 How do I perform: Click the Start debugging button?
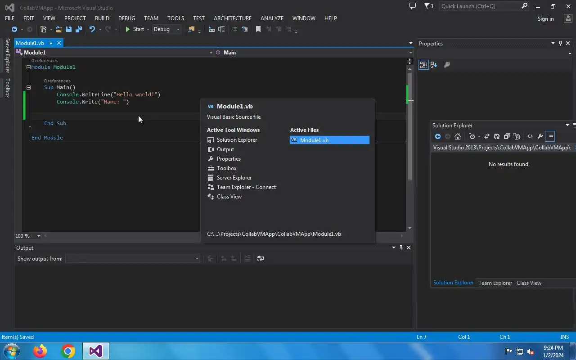(x=135, y=29)
